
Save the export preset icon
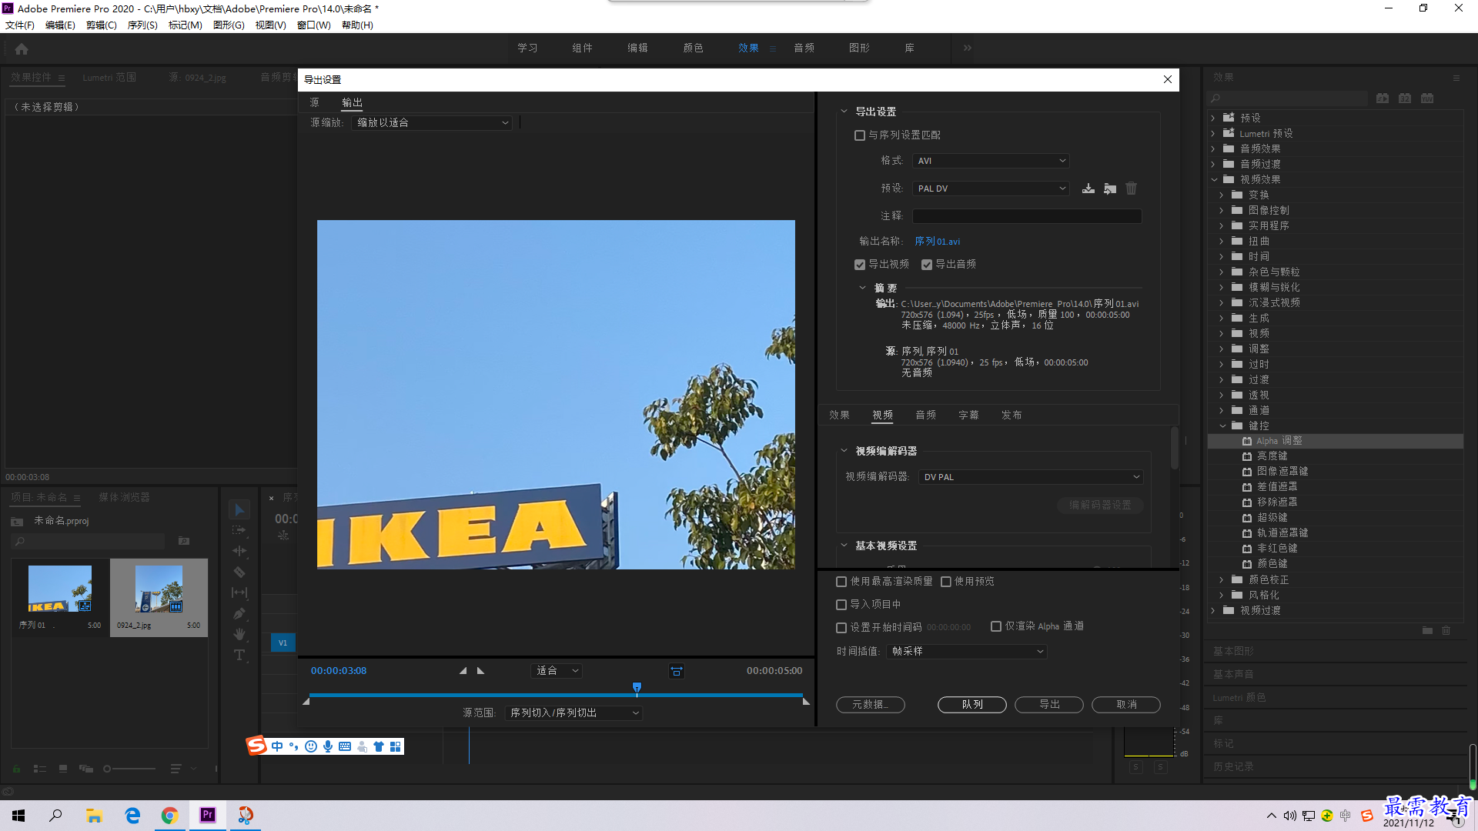(x=1088, y=189)
